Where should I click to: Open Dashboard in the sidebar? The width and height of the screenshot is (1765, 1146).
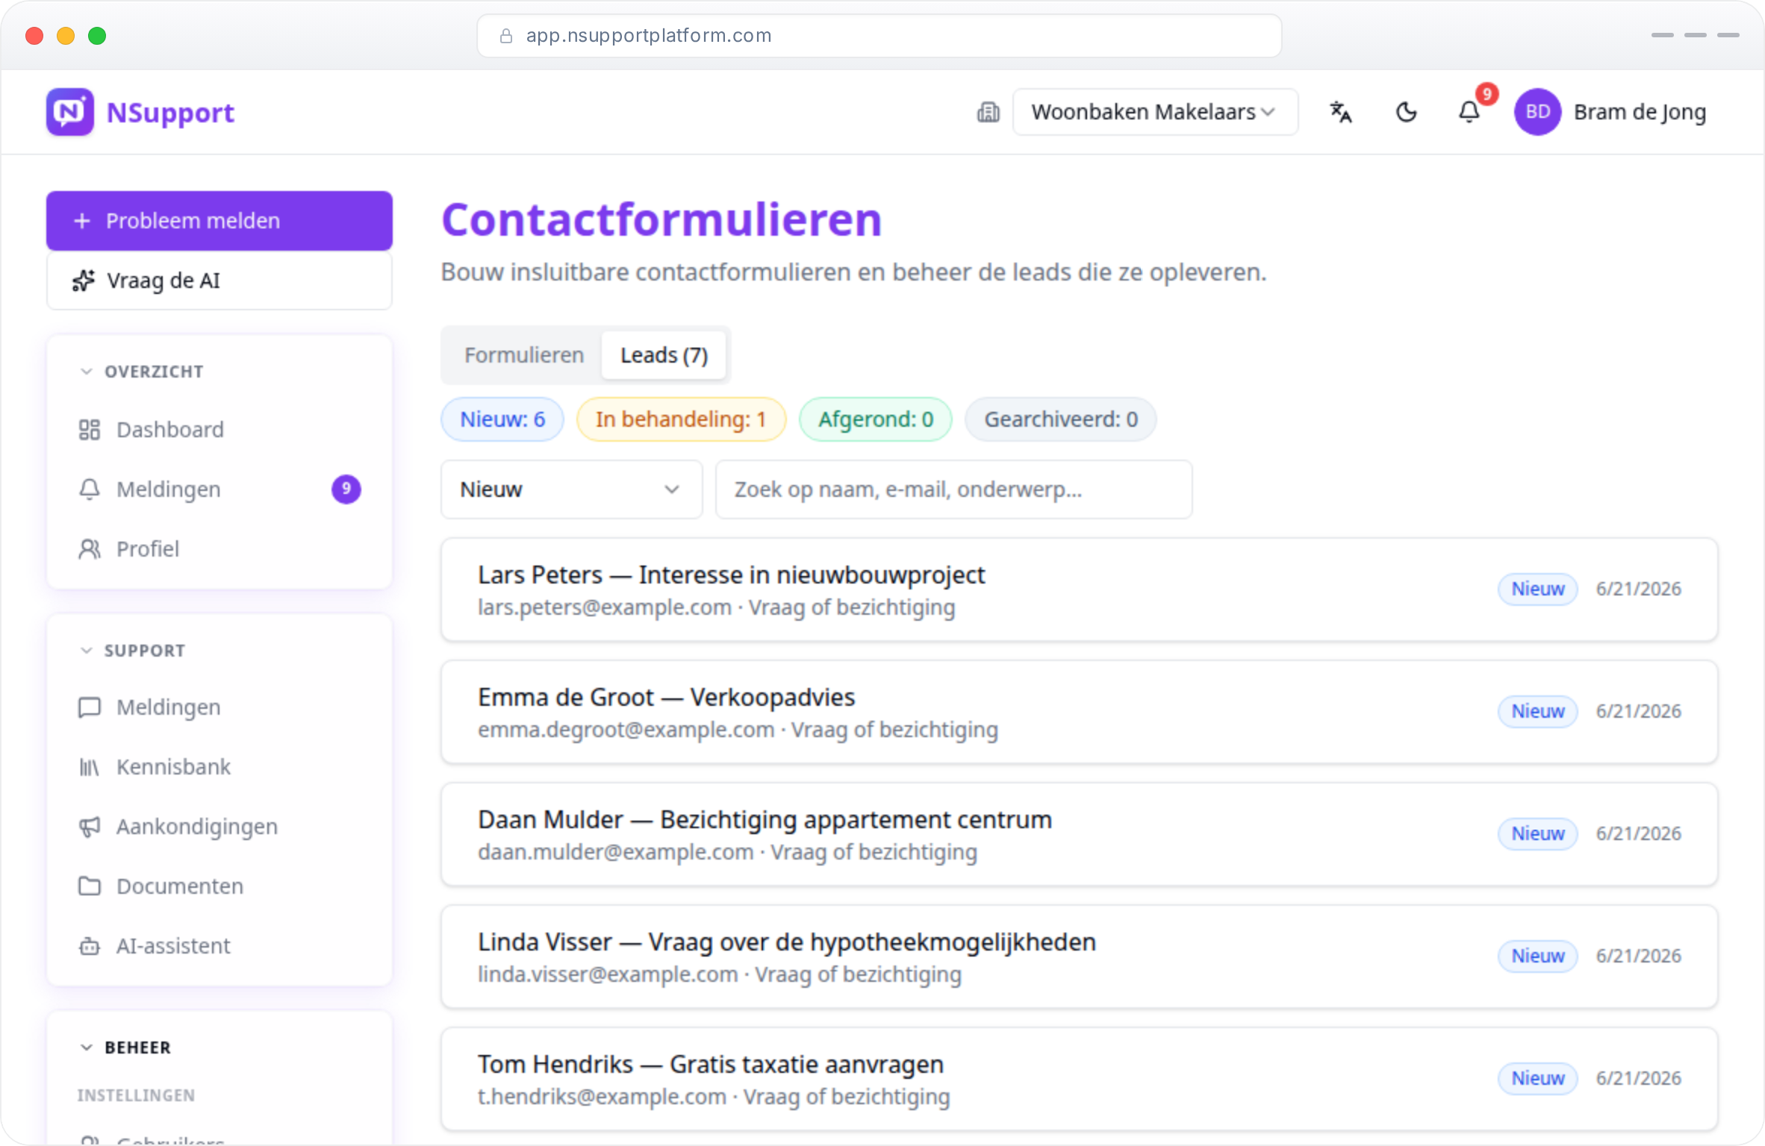pos(220,430)
